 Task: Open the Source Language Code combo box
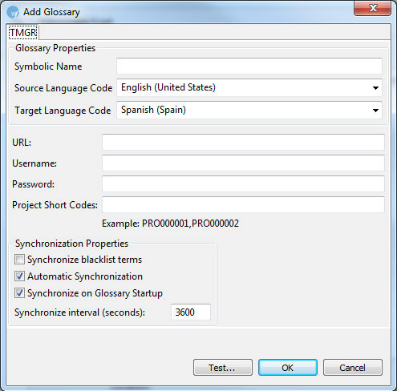[249, 87]
